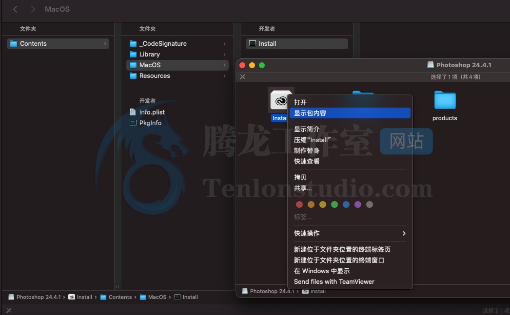The height and width of the screenshot is (315, 510).
Task: Click the Install executable icon in the third column
Action: pos(253,43)
